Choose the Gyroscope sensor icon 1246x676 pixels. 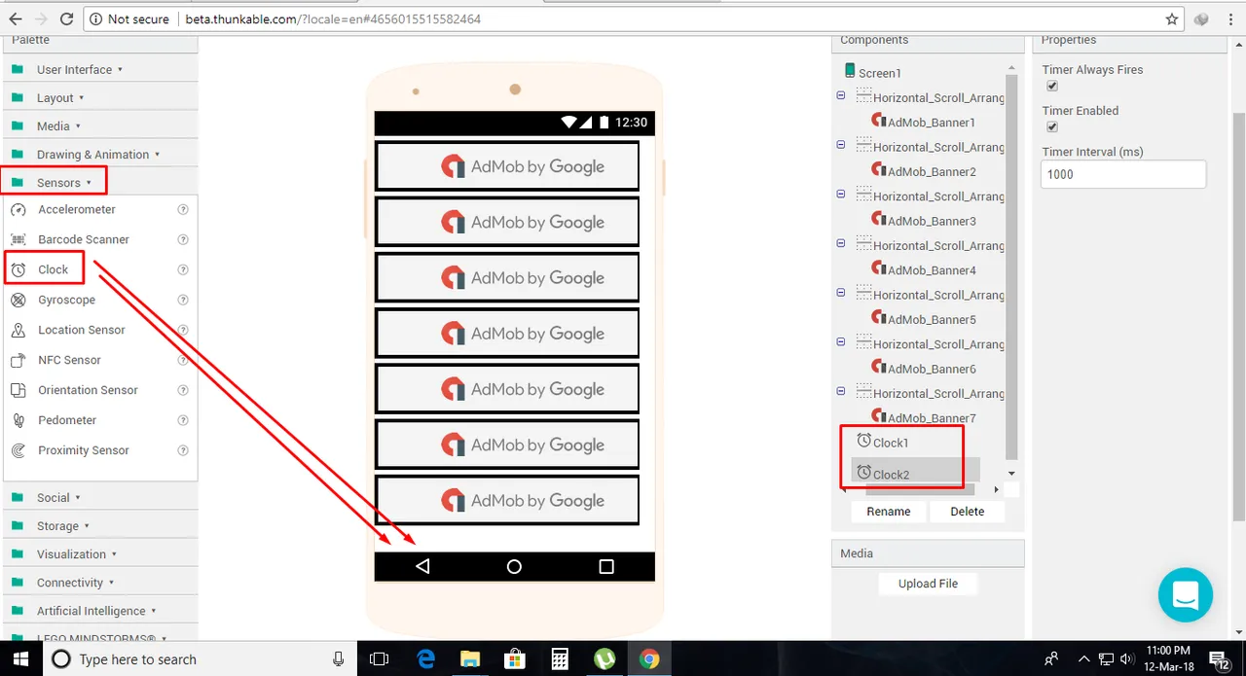point(18,300)
